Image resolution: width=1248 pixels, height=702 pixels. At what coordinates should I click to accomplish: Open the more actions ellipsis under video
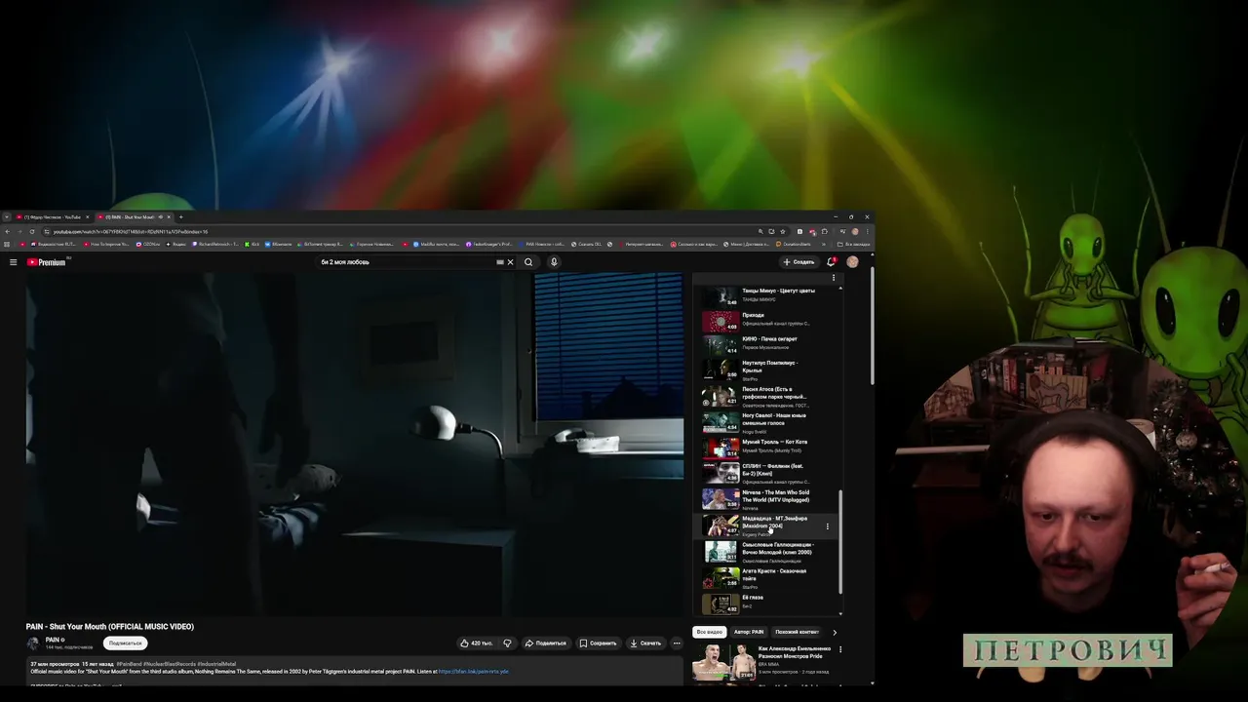pos(677,643)
